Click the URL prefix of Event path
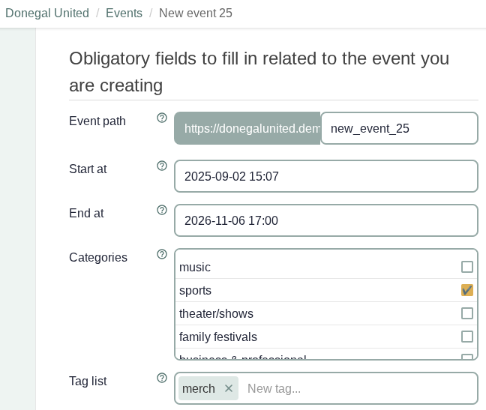486x410 pixels. [247, 128]
